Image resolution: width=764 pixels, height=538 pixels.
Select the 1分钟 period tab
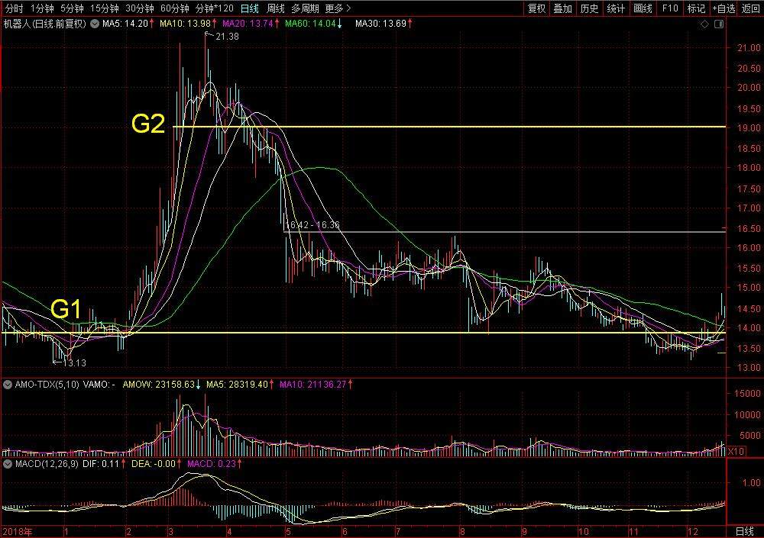42,8
